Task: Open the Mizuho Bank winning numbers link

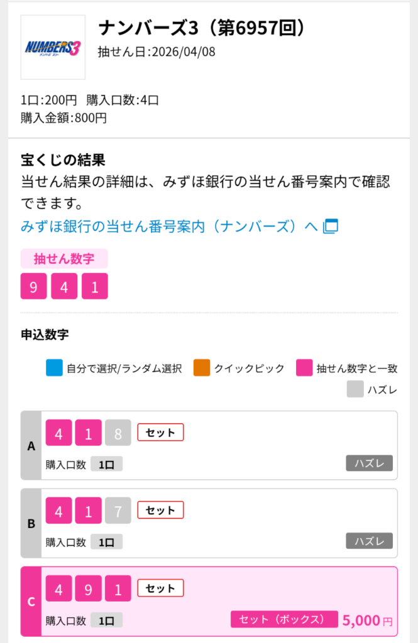Action: 169,226
